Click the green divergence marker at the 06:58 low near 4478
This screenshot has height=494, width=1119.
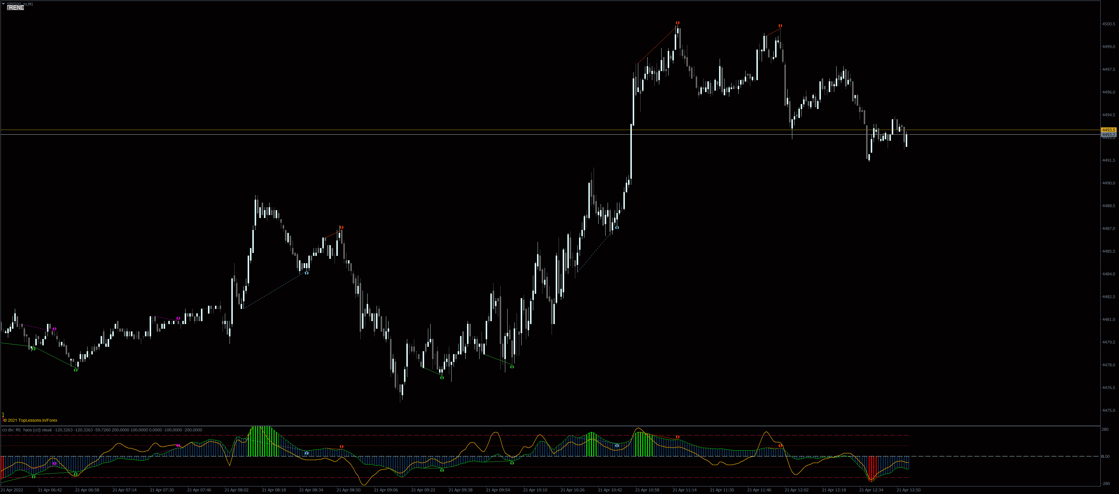(76, 370)
